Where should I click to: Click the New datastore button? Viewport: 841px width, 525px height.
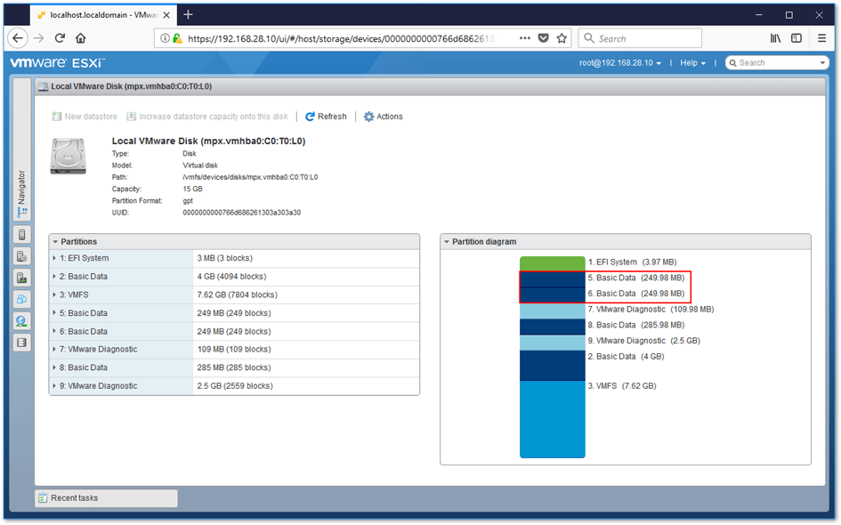point(85,117)
